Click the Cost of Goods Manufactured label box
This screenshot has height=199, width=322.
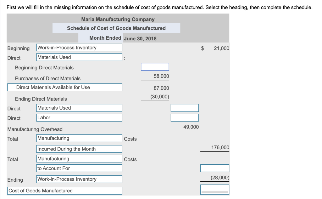64,190
